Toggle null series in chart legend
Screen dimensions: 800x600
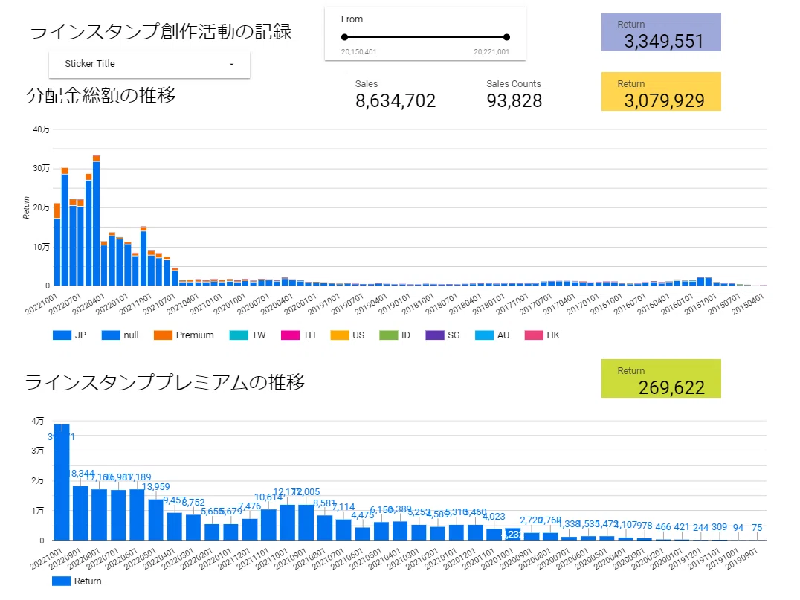click(120, 335)
